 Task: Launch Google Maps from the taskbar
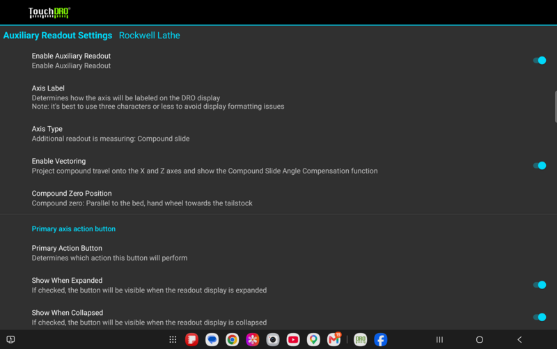click(x=313, y=340)
